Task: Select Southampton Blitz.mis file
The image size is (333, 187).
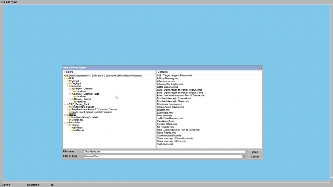Action: pos(169,136)
